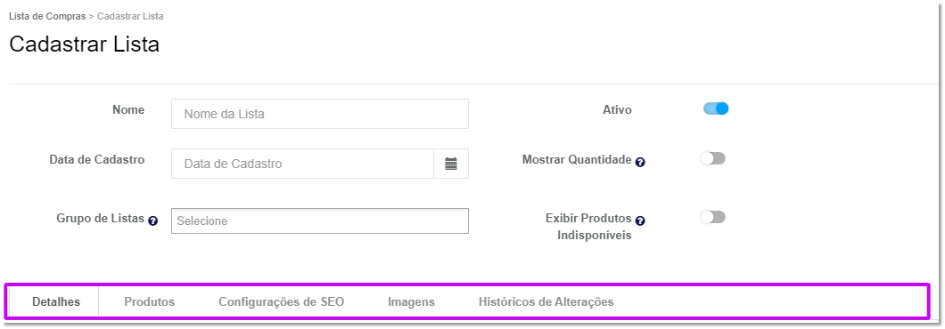Click the Nome field label

click(128, 110)
